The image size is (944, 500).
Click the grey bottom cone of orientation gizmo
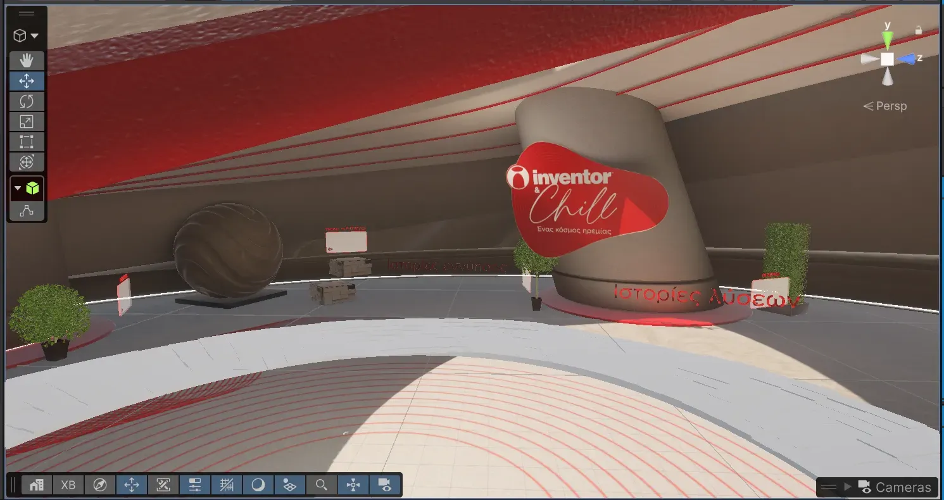(x=888, y=77)
